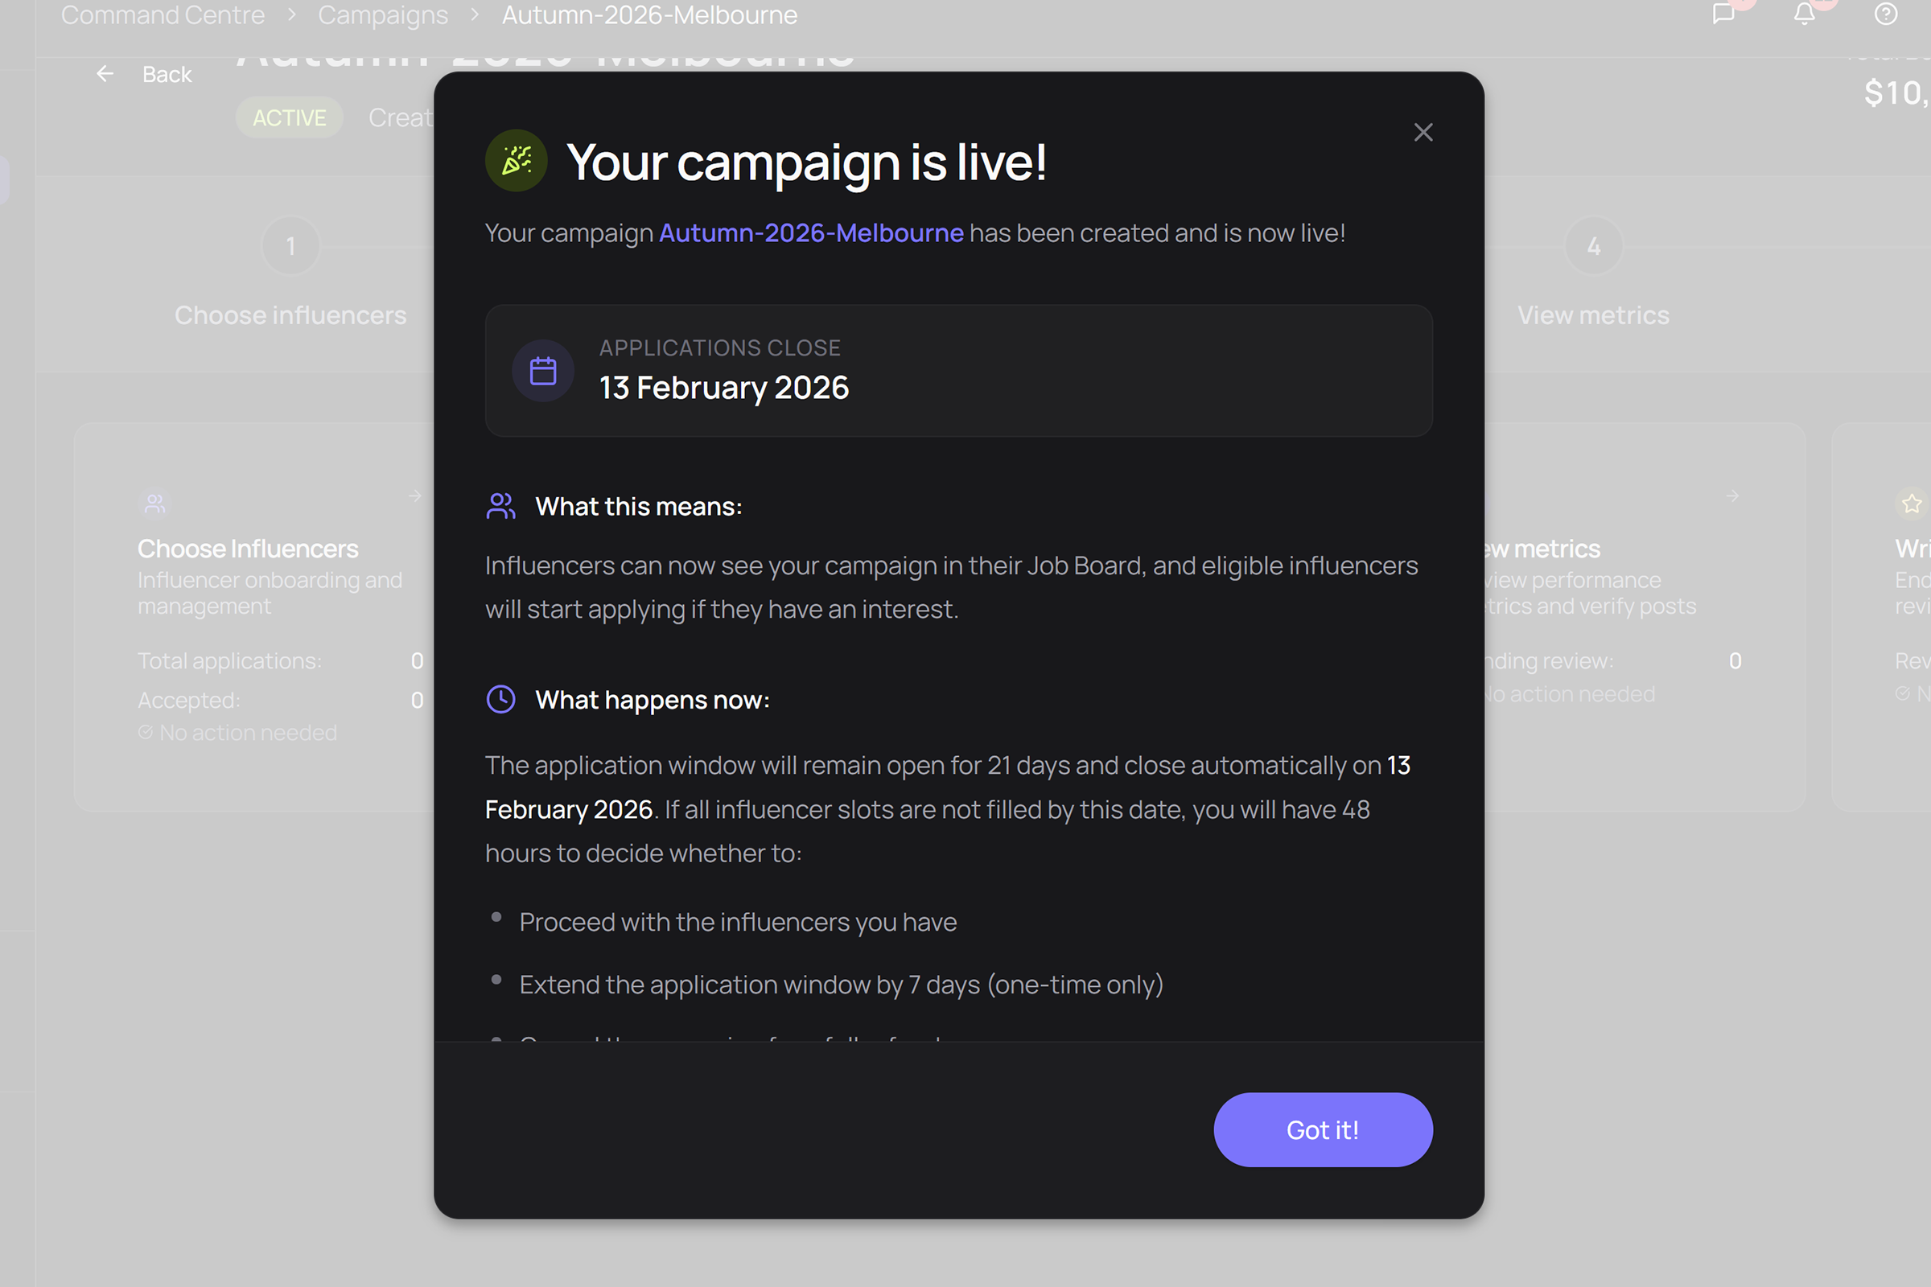The height and width of the screenshot is (1287, 1931).
Task: Select step 4 View metrics
Action: tap(1593, 245)
